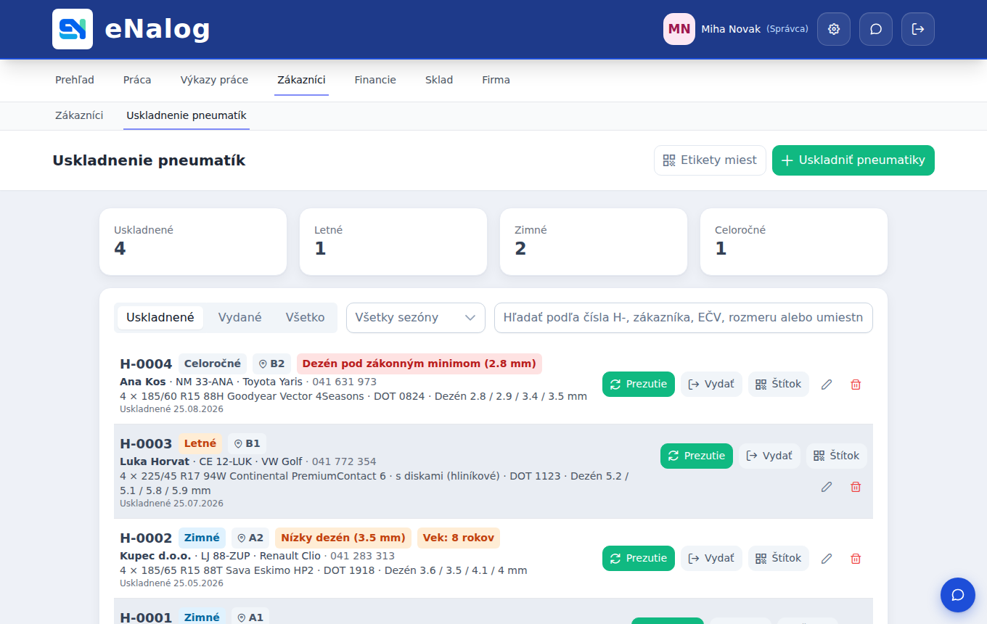The height and width of the screenshot is (624, 987).
Task: Switch the filter to Vydané
Action: coord(240,318)
